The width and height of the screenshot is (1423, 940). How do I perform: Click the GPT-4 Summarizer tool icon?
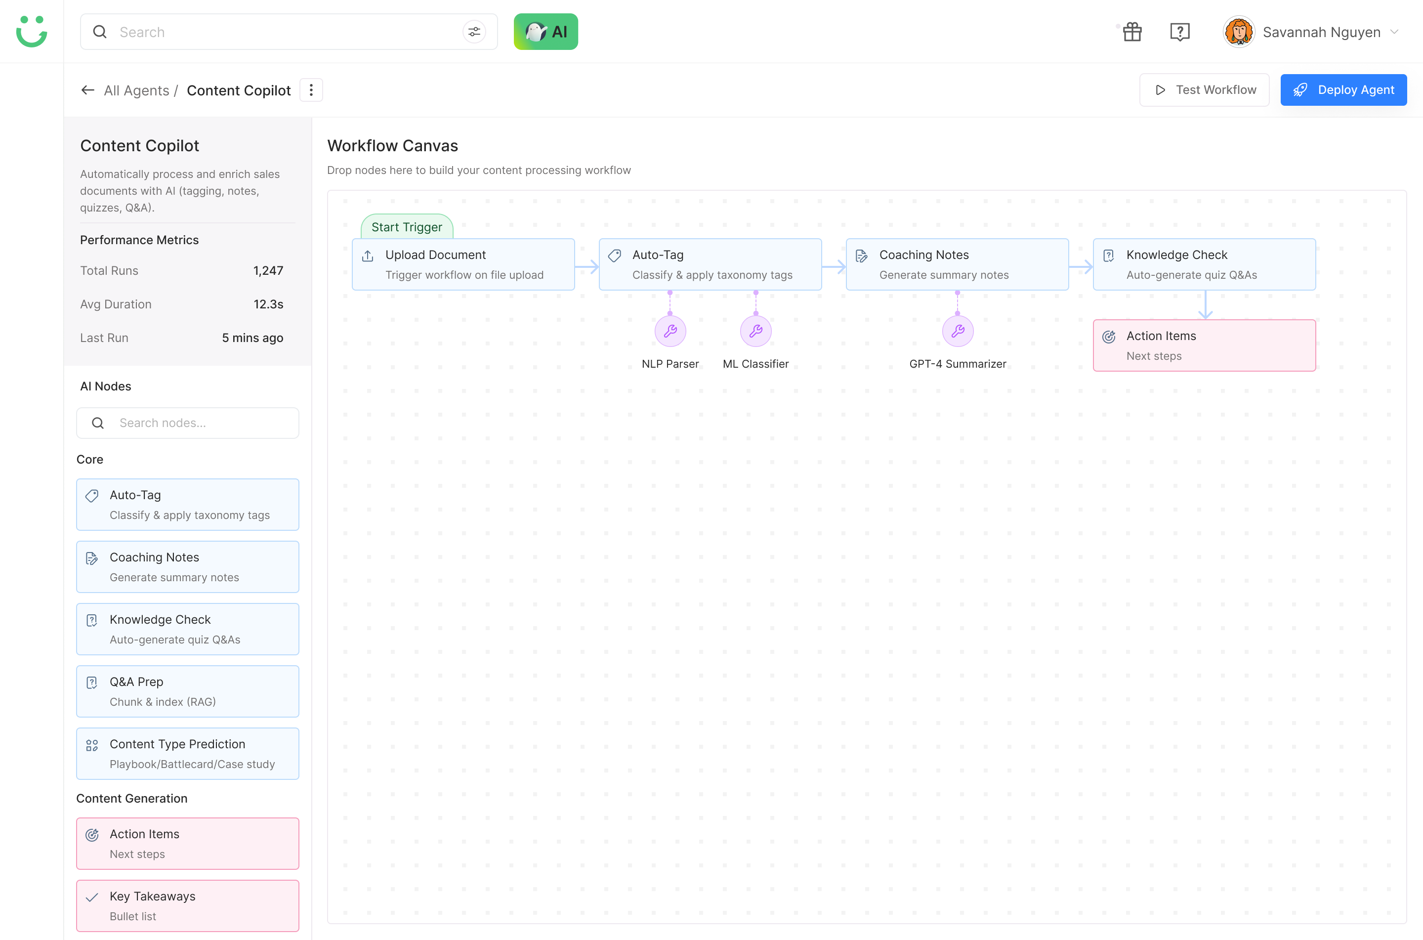point(958,331)
